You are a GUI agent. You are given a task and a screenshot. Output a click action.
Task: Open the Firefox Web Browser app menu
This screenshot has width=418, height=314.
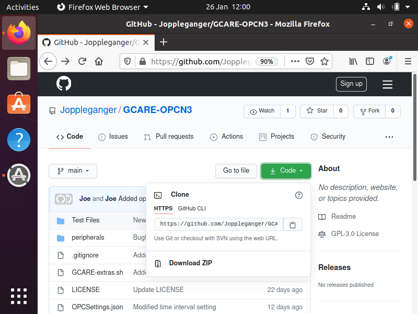coord(102,7)
